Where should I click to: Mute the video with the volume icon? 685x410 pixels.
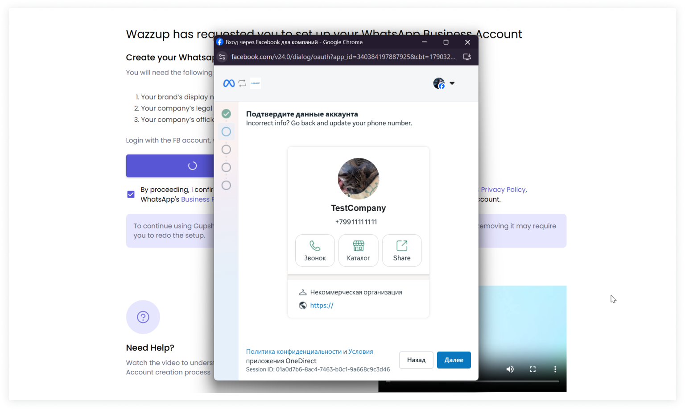click(x=510, y=369)
